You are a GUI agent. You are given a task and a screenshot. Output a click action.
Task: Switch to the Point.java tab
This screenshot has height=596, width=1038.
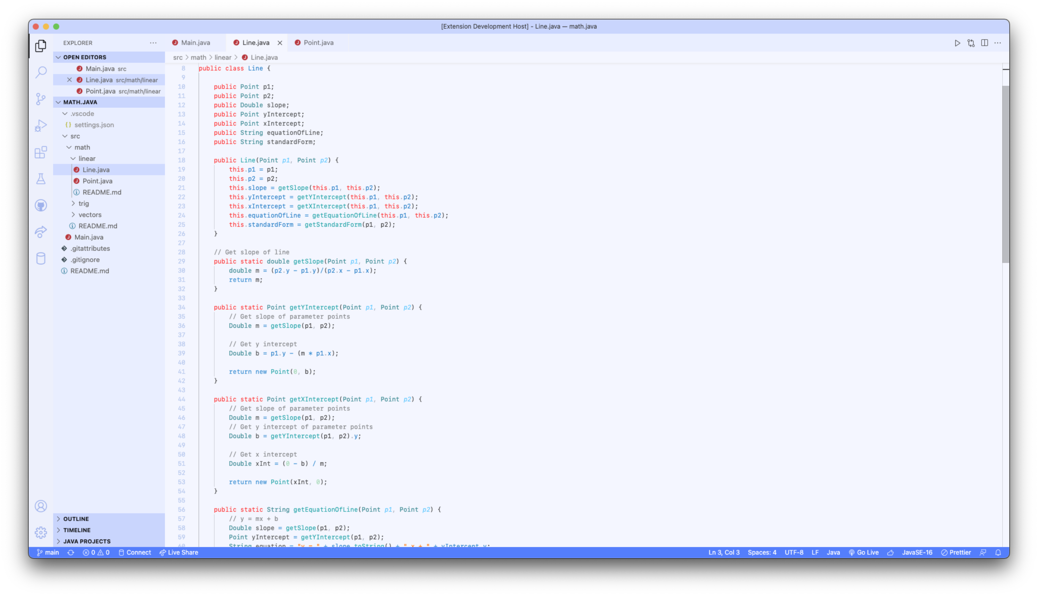tap(318, 43)
